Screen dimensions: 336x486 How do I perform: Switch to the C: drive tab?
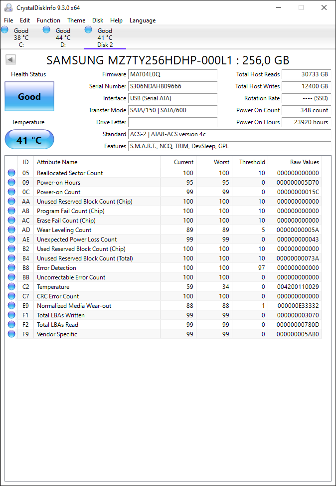(x=21, y=37)
